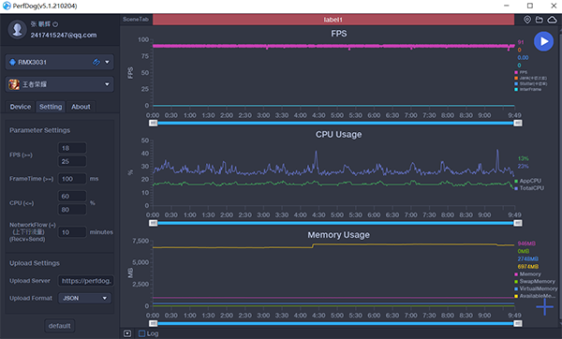
Task: Toggle the SwapMemory legend series
Action: pyautogui.click(x=535, y=281)
